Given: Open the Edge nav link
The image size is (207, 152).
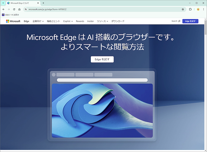Looking at the screenshot, I should pyautogui.click(x=26, y=21).
